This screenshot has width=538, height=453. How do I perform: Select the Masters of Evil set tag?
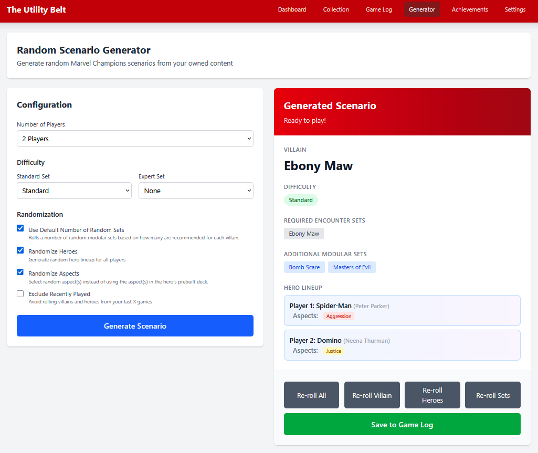(x=352, y=267)
